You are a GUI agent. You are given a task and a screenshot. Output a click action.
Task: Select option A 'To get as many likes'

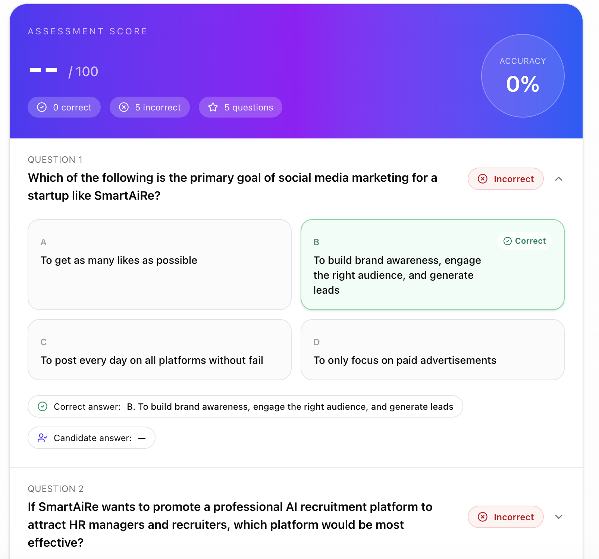[159, 264]
